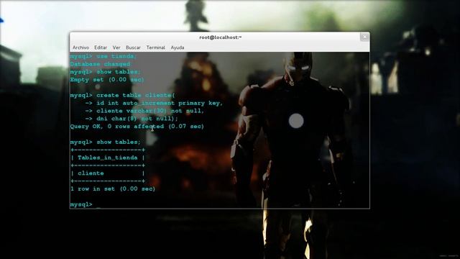Click the last mysql> prompt line
The width and height of the screenshot is (460, 259).
81,204
